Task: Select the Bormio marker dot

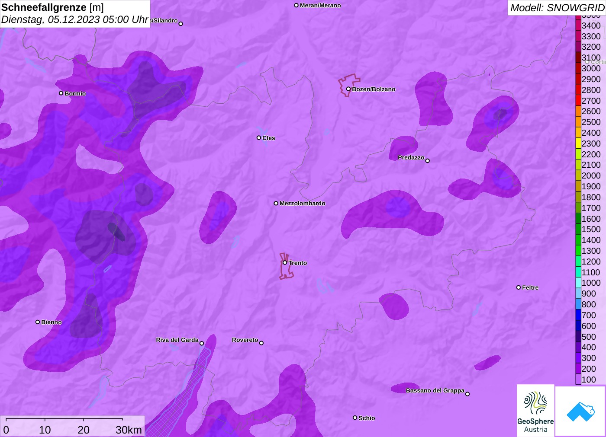Action: click(61, 93)
